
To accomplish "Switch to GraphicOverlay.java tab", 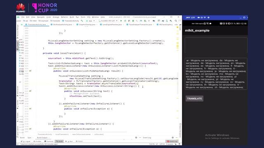I will pos(87,25).
